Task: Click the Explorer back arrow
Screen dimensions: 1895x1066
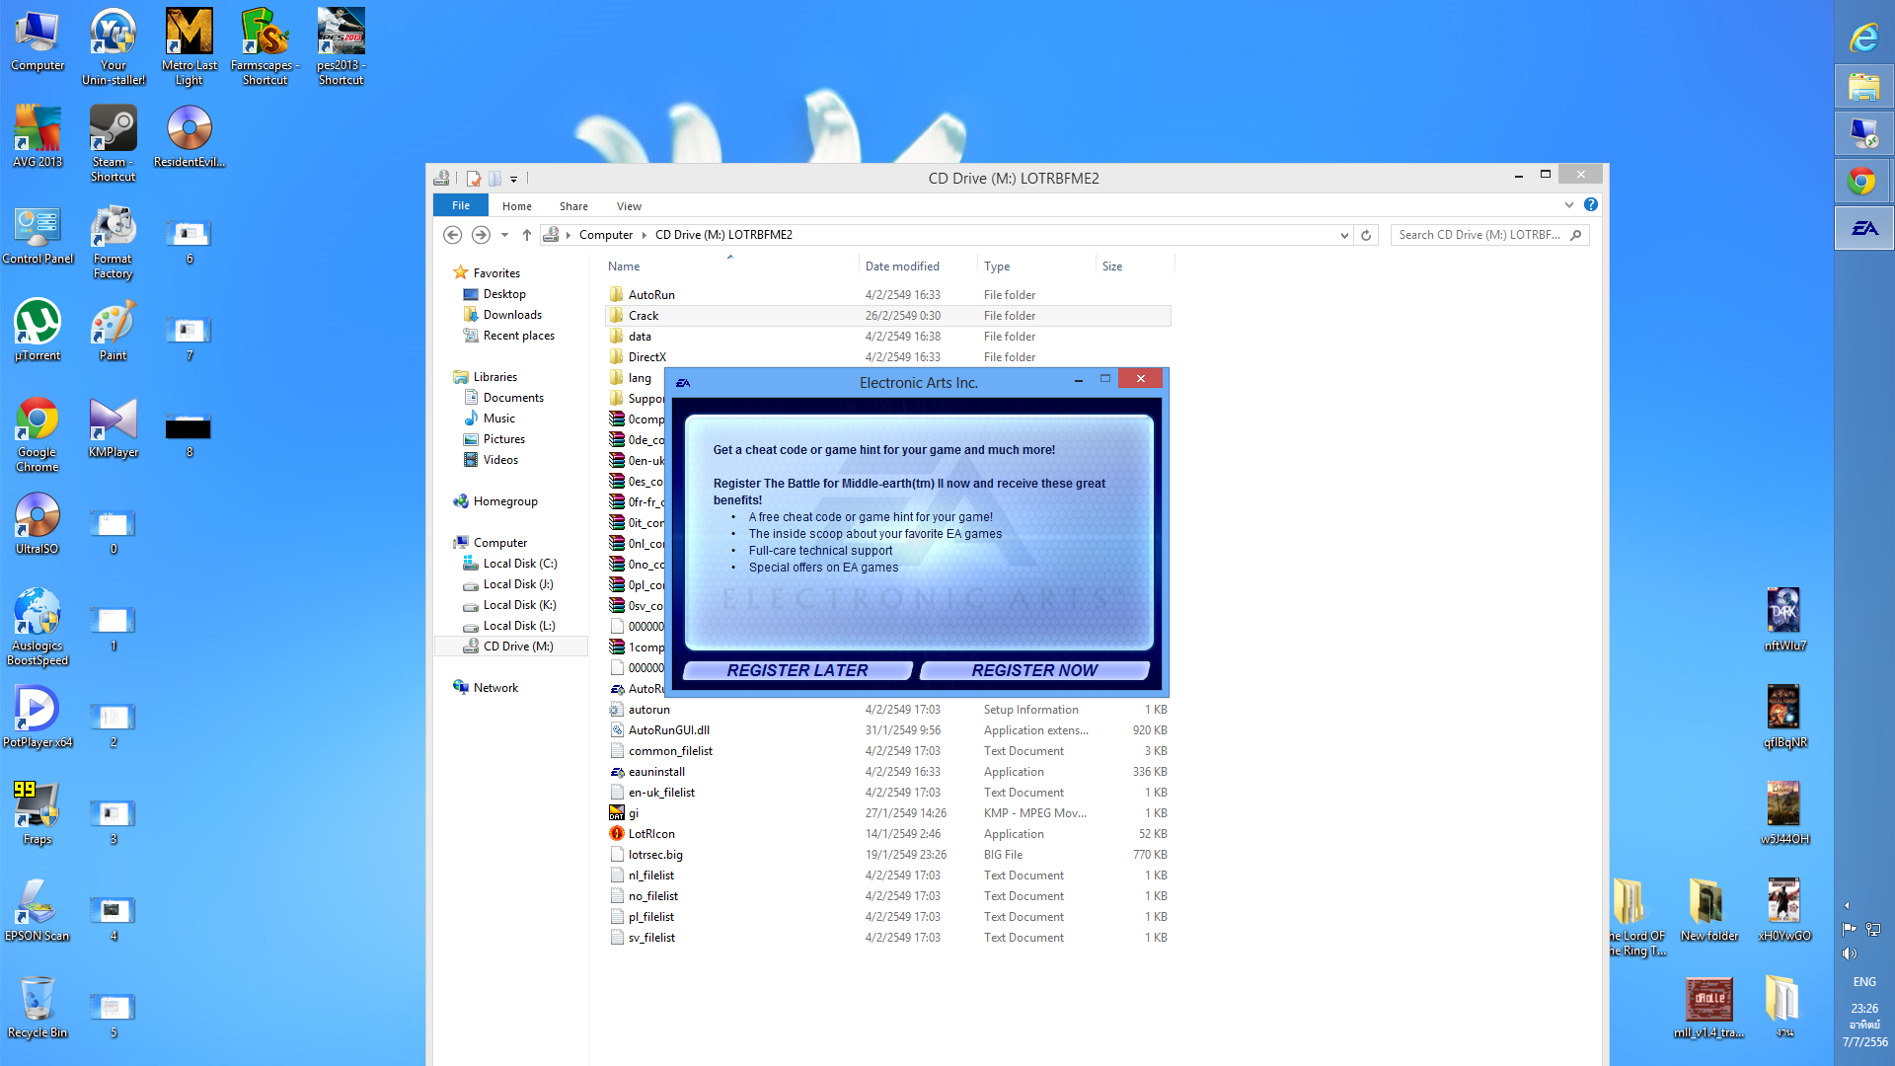Action: [452, 235]
